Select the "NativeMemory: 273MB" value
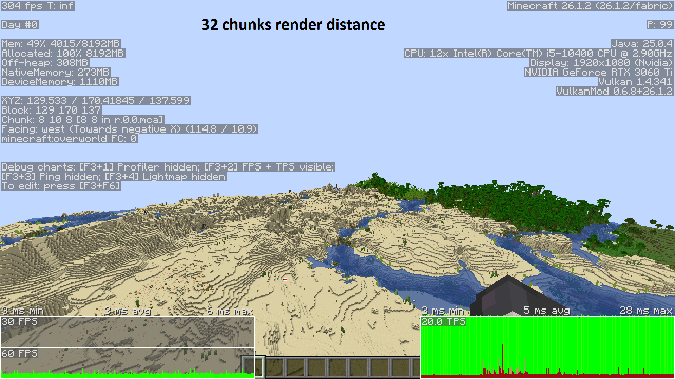 coord(56,72)
